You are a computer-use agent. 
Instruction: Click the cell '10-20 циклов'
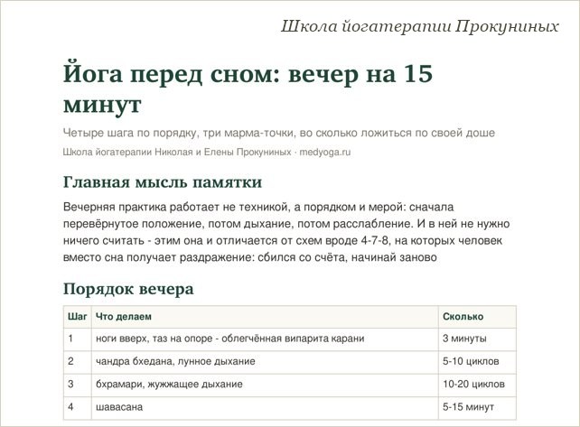[x=477, y=385]
